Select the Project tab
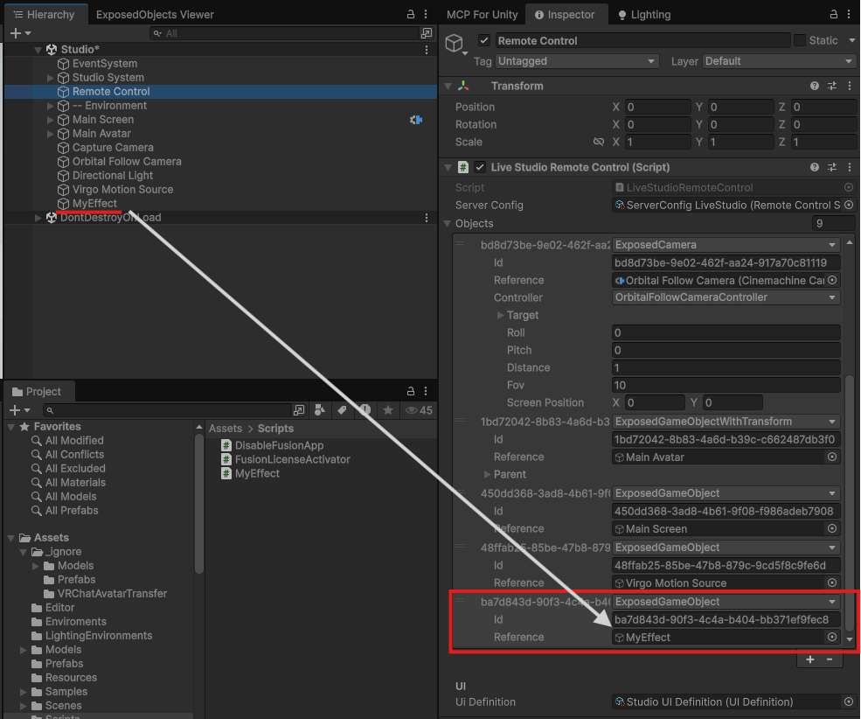This screenshot has width=861, height=719. (x=37, y=392)
